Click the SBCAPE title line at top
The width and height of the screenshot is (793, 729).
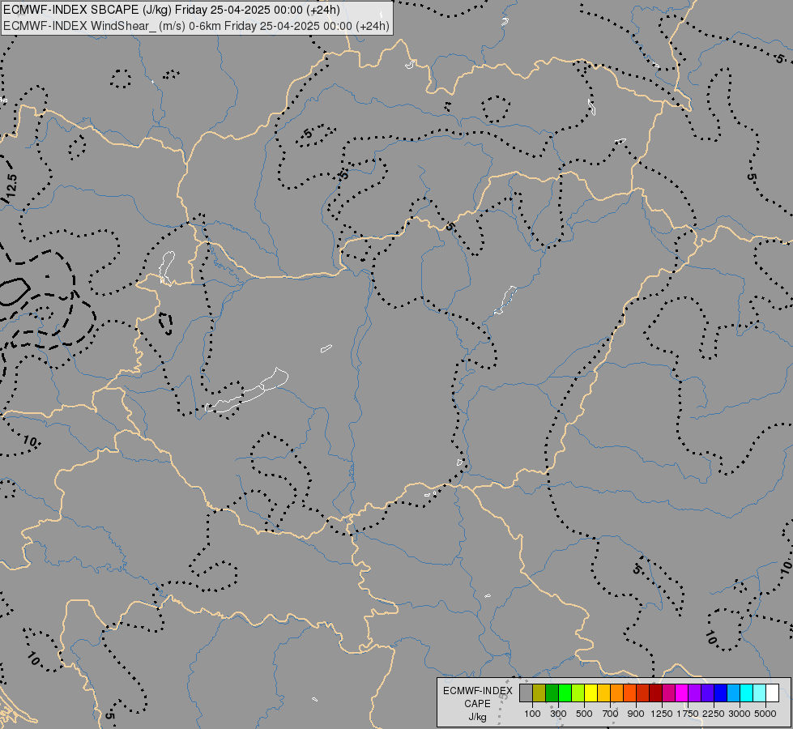point(172,10)
